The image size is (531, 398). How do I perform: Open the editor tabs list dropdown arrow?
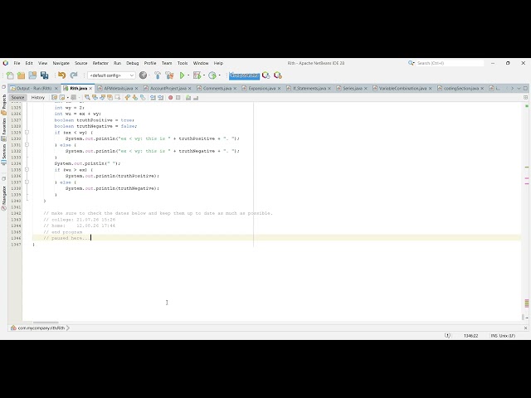pyautogui.click(x=519, y=88)
